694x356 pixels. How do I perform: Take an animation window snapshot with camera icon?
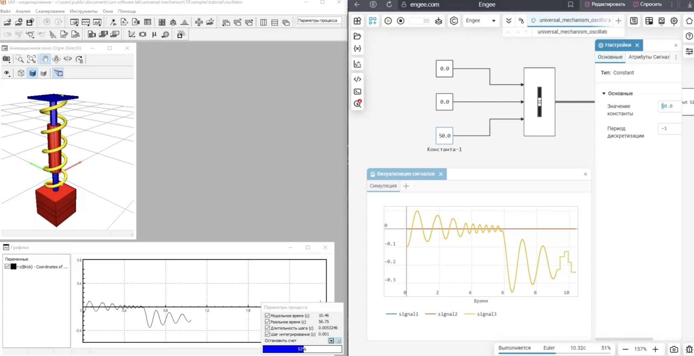point(7,59)
